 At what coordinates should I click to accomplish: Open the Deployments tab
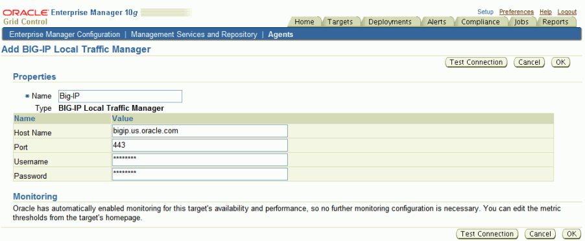(x=390, y=21)
